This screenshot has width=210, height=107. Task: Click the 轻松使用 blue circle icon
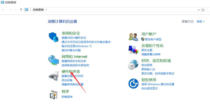click(133, 84)
